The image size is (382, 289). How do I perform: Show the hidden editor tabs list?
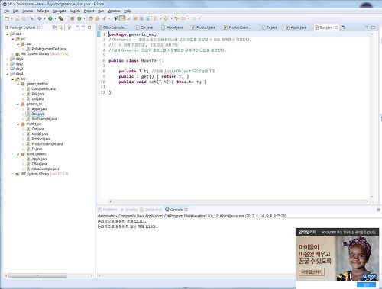[x=344, y=27]
